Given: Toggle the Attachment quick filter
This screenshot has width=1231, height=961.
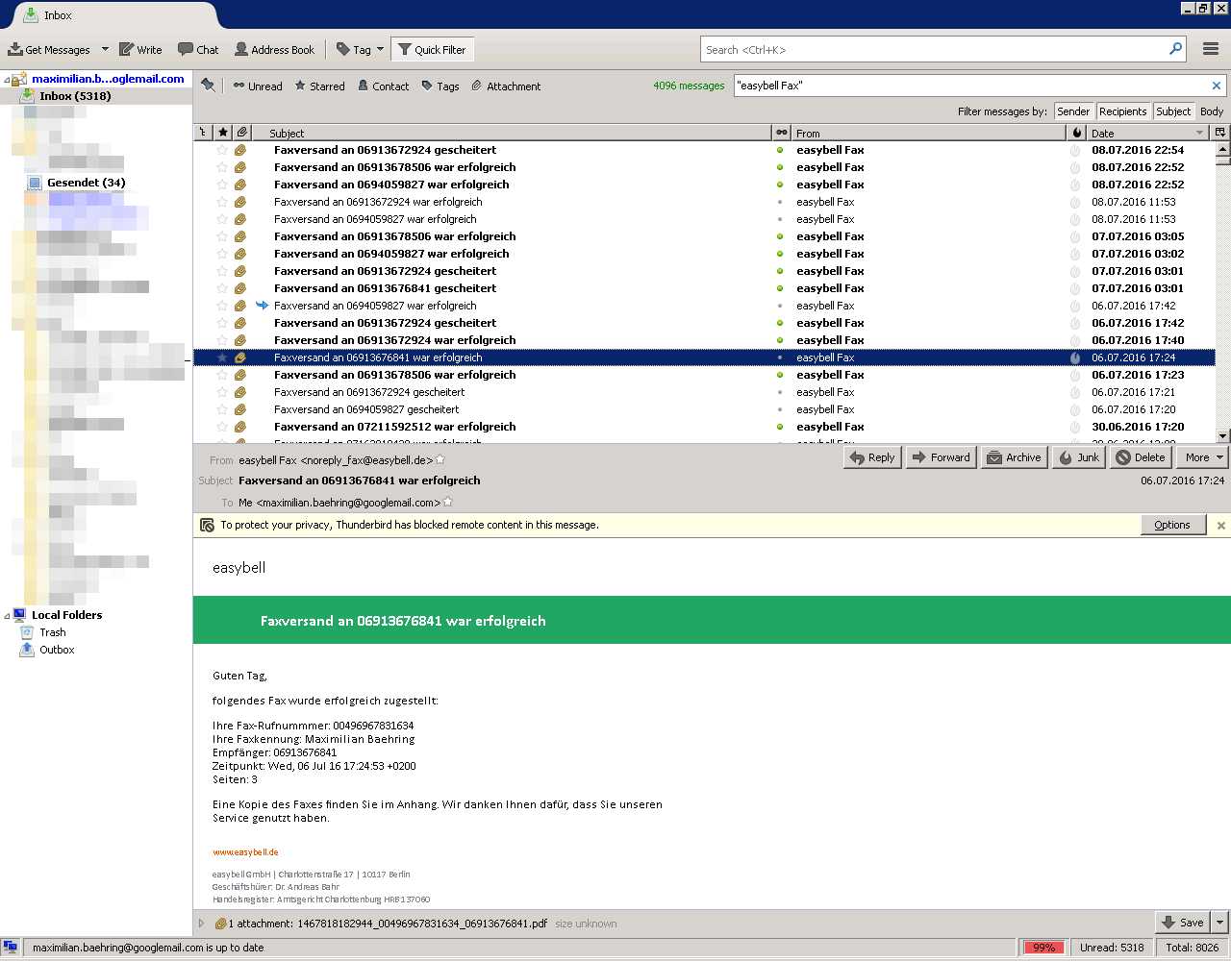Looking at the screenshot, I should tap(505, 86).
